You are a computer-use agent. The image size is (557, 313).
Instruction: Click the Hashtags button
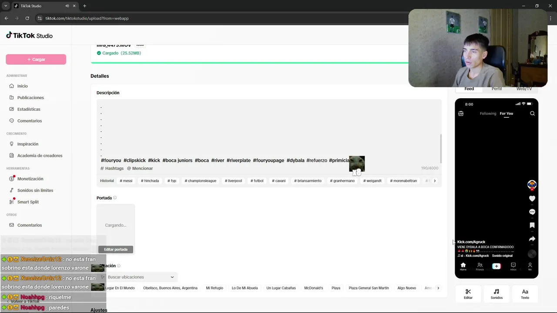pos(112,168)
